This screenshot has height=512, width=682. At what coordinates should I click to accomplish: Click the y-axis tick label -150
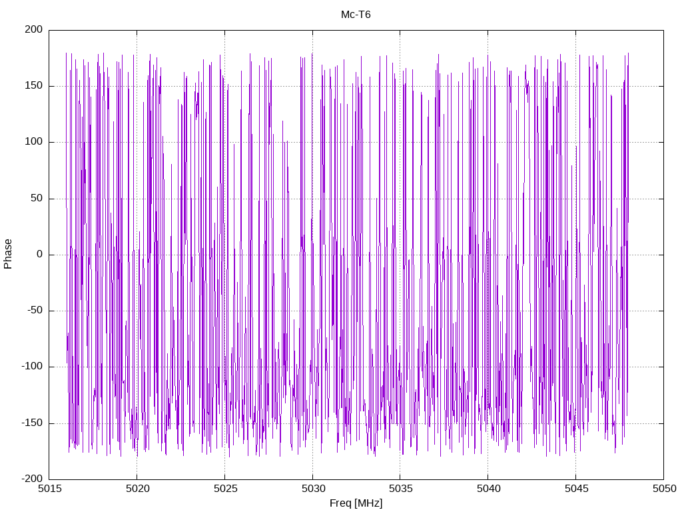32,423
